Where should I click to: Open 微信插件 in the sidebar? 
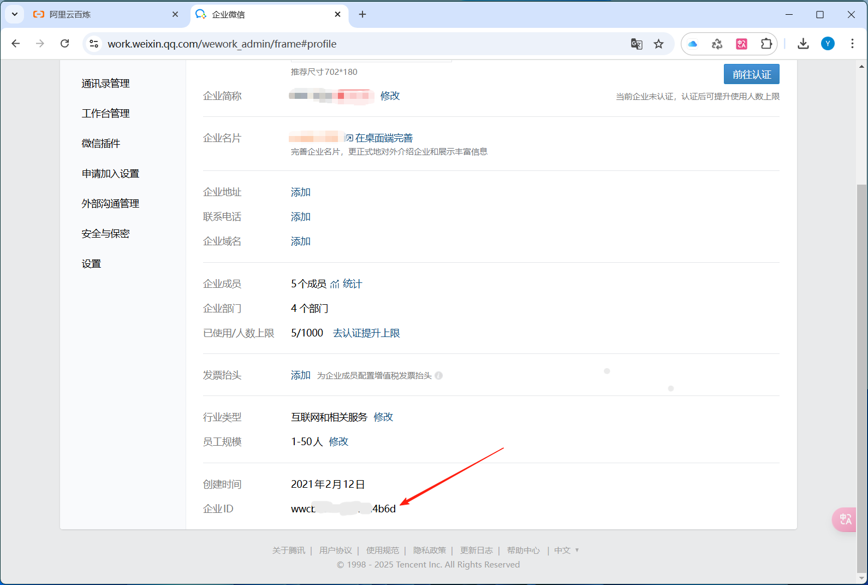[100, 144]
